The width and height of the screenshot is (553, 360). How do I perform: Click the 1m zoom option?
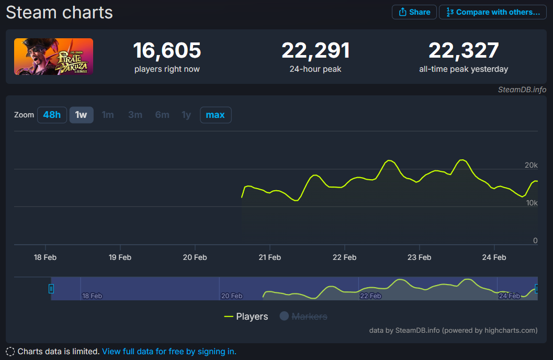tap(108, 115)
